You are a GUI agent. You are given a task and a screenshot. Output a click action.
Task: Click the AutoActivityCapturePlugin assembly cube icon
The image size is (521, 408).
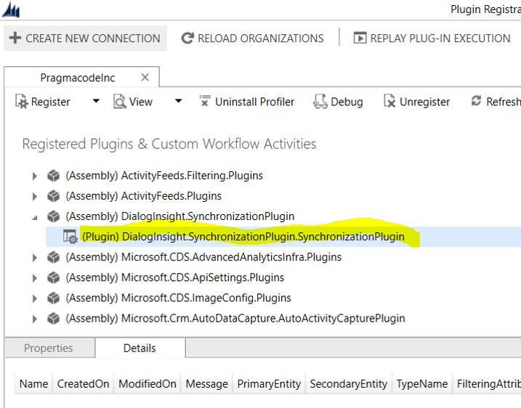click(53, 319)
